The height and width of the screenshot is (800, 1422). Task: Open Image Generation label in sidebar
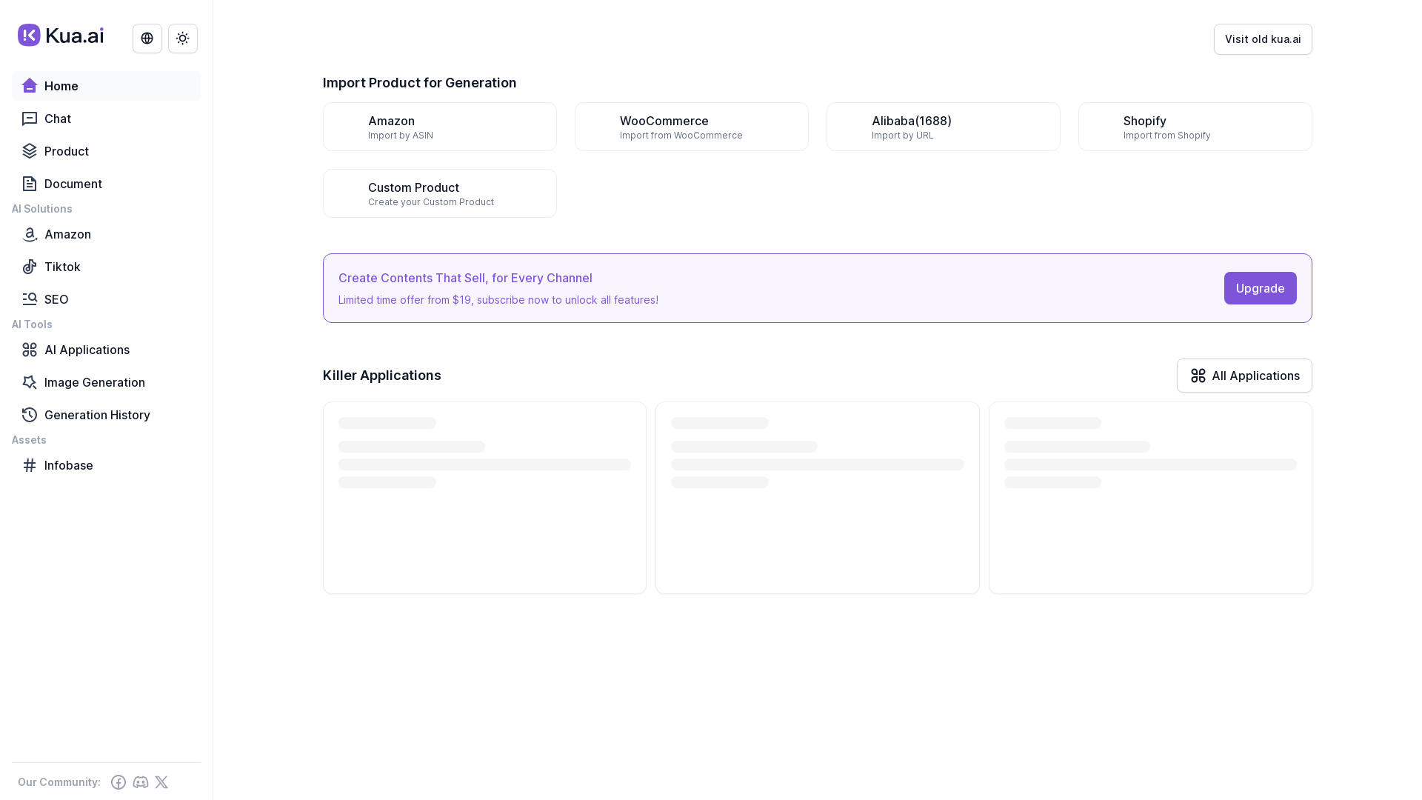(x=95, y=382)
